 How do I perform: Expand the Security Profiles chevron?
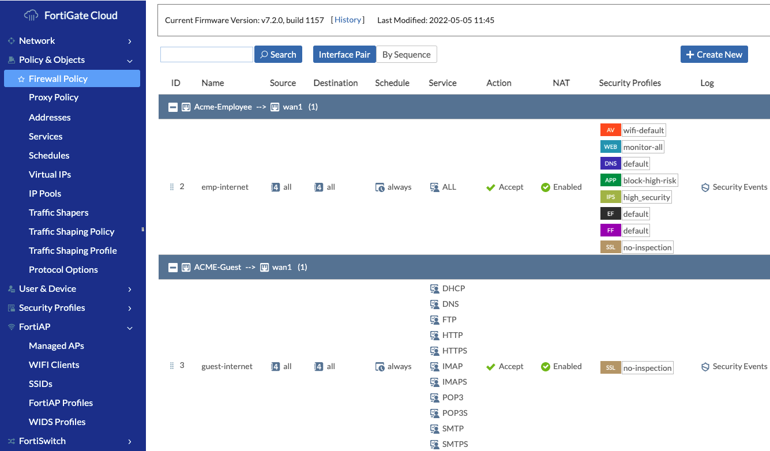coord(130,309)
